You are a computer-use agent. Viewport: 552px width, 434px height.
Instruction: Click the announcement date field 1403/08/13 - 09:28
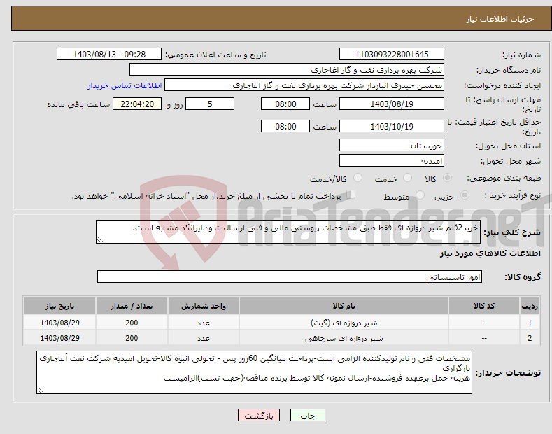point(109,55)
